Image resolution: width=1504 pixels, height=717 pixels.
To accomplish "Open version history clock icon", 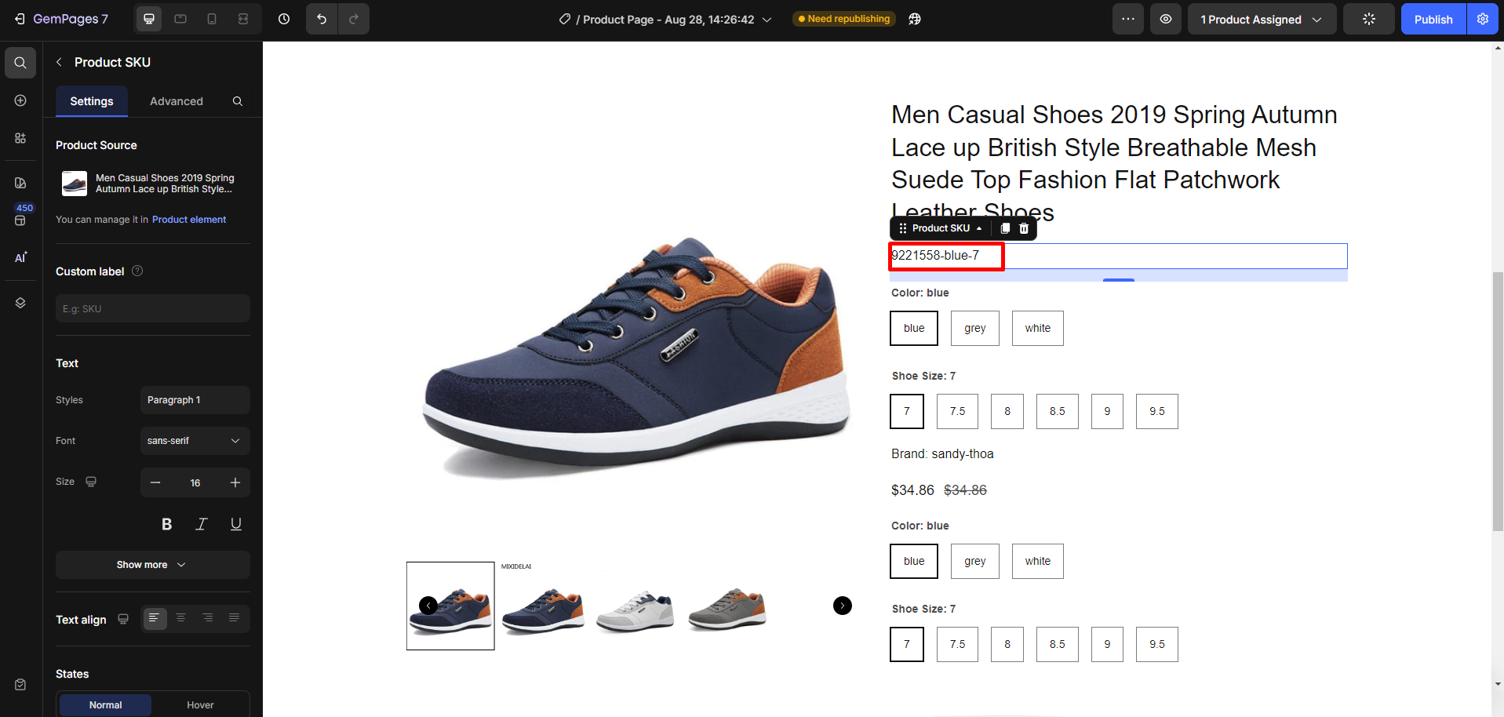I will click(x=284, y=19).
